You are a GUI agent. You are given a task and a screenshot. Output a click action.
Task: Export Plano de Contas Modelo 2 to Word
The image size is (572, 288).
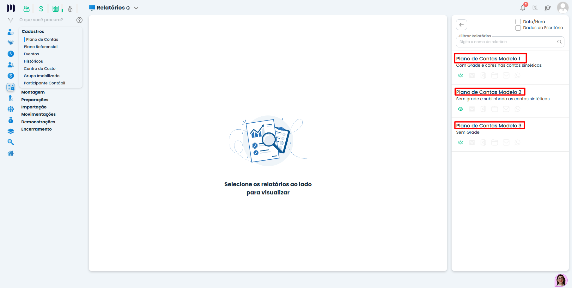coord(472,109)
